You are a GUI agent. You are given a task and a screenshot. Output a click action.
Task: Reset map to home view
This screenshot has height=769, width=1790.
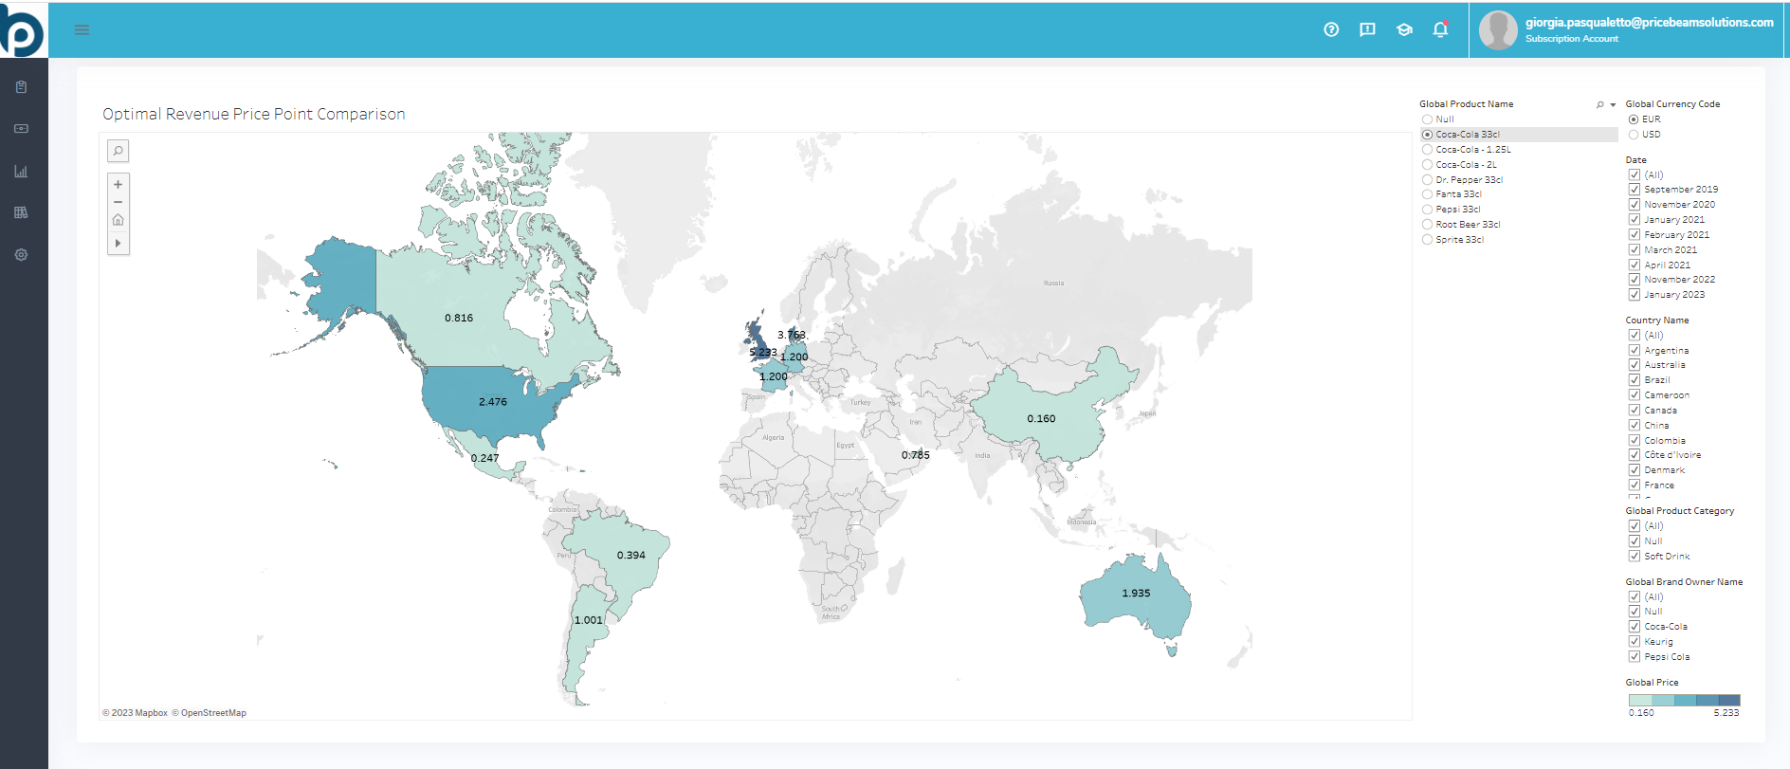pyautogui.click(x=118, y=220)
